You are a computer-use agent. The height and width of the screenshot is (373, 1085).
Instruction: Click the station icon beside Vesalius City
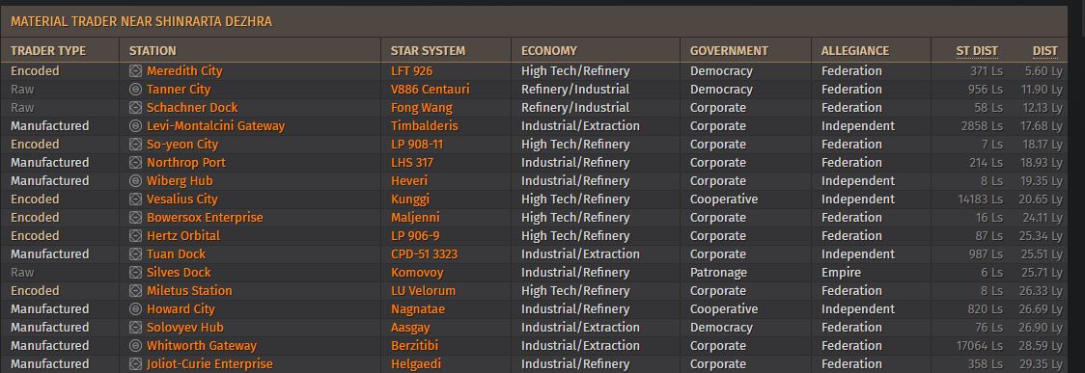pyautogui.click(x=135, y=199)
